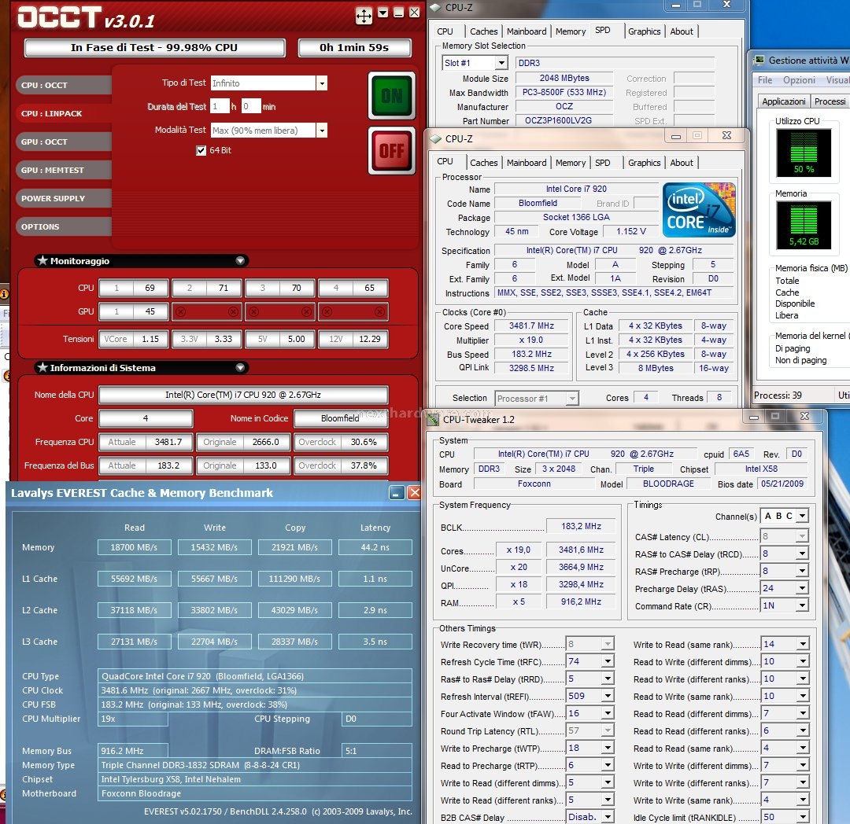Image resolution: width=850 pixels, height=824 pixels.
Task: Collapse the Monitoraggio section arrow
Action: click(240, 260)
